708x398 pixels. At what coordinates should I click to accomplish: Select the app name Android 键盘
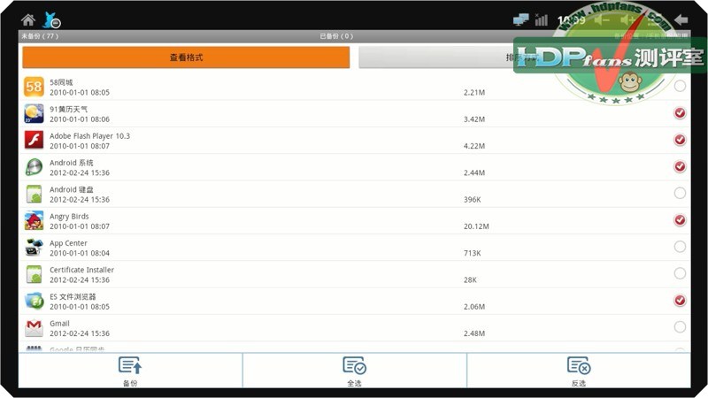tap(72, 189)
